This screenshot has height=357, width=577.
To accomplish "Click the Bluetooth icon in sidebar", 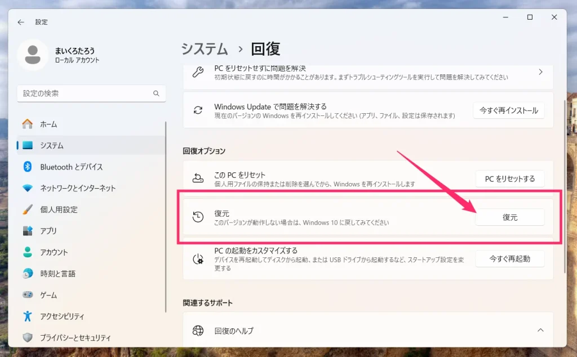I will click(x=28, y=167).
